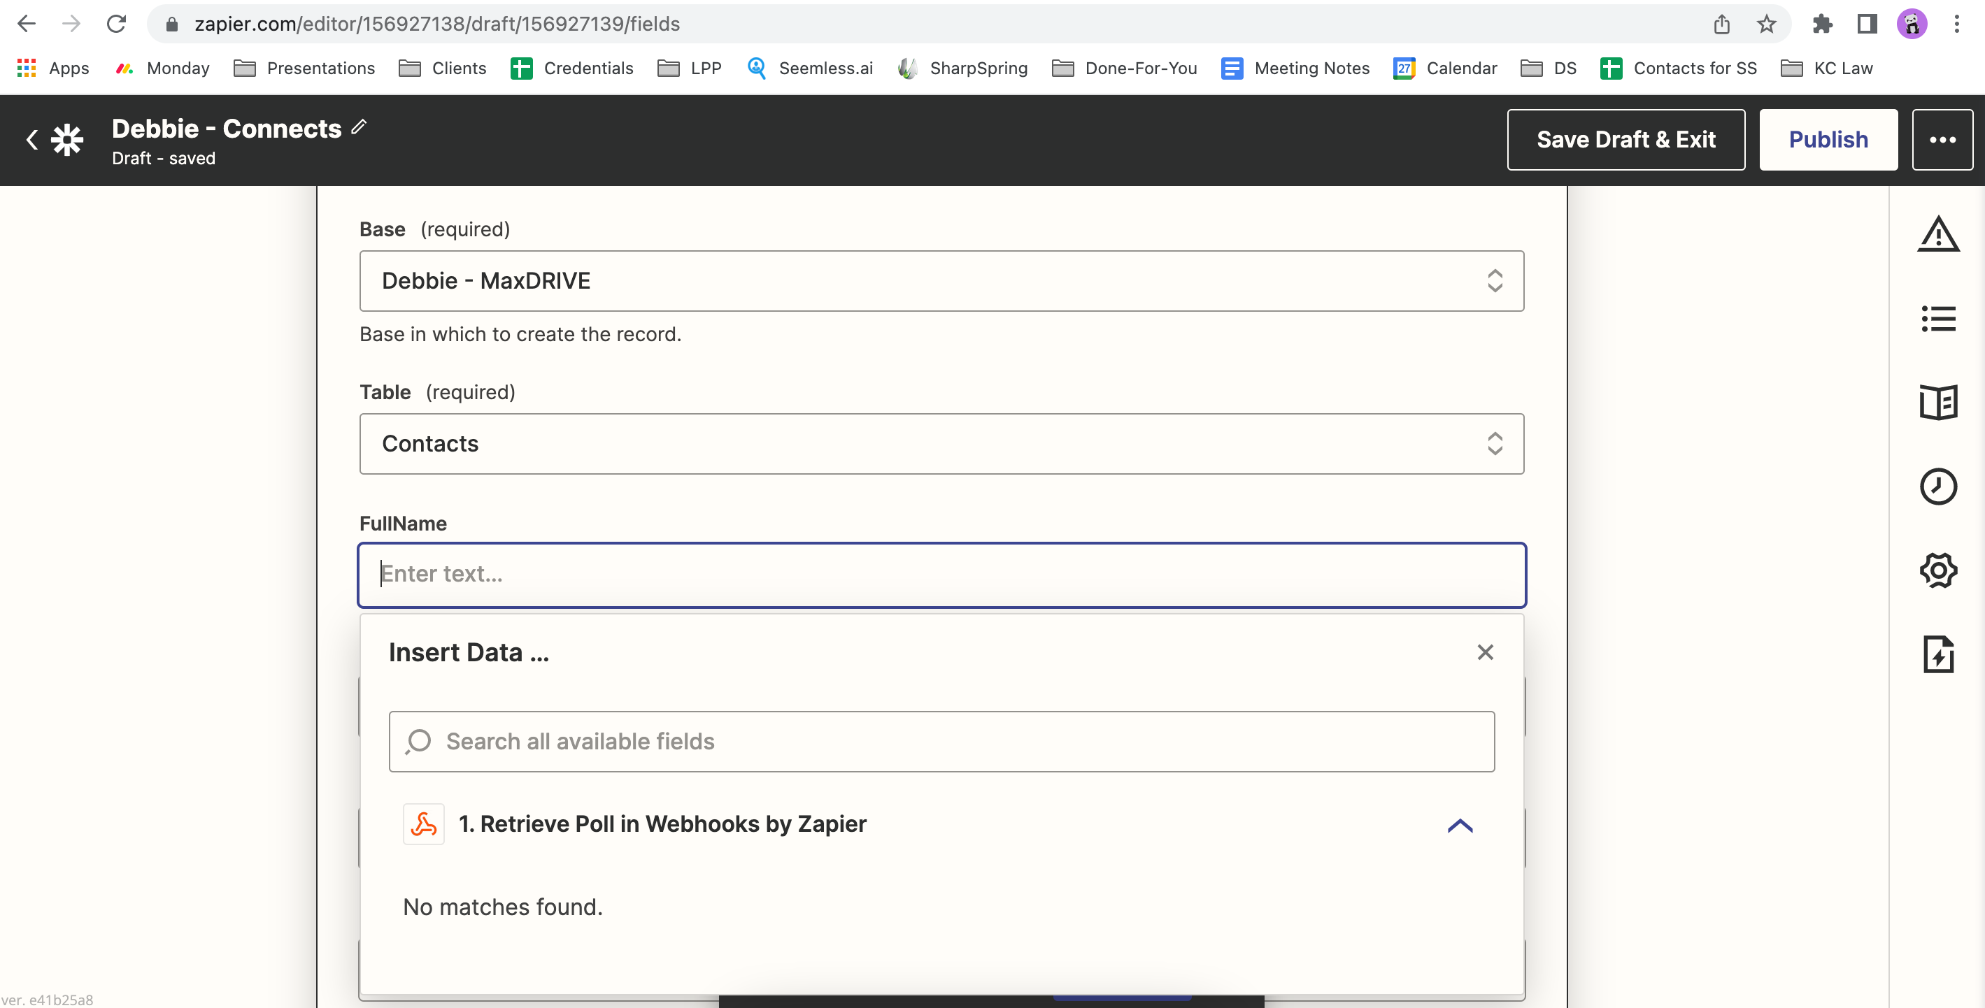The height and width of the screenshot is (1008, 1985).
Task: Open the LPP bookmark folder
Action: tap(690, 68)
